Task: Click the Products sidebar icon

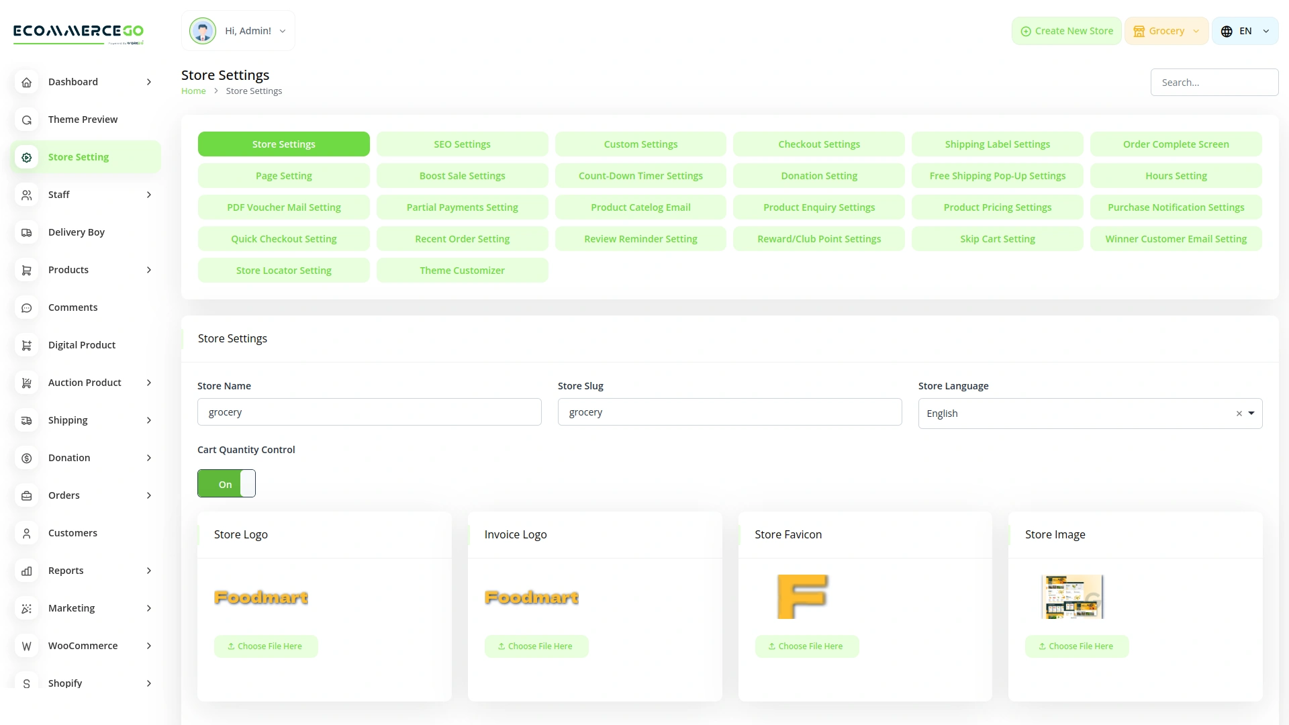Action: 26,270
